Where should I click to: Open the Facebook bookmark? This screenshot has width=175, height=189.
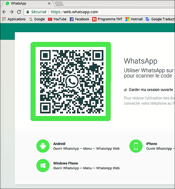click(x=79, y=19)
